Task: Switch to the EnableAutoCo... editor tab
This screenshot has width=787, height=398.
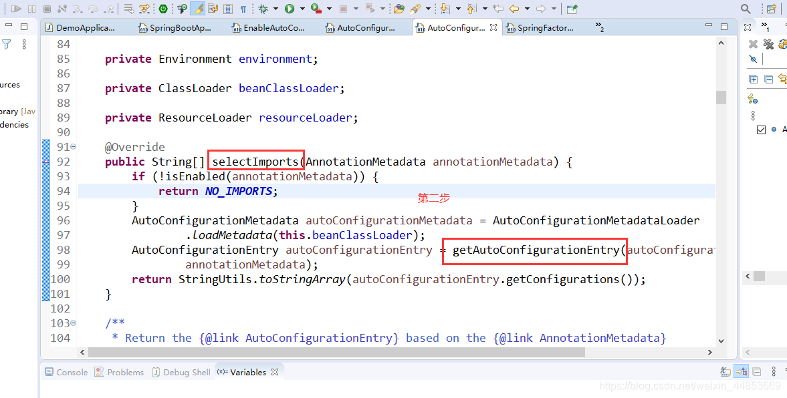Action: coord(268,27)
